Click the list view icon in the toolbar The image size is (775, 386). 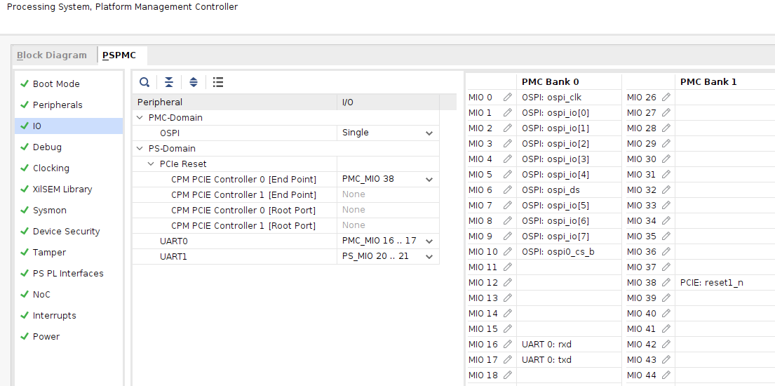[x=218, y=82]
